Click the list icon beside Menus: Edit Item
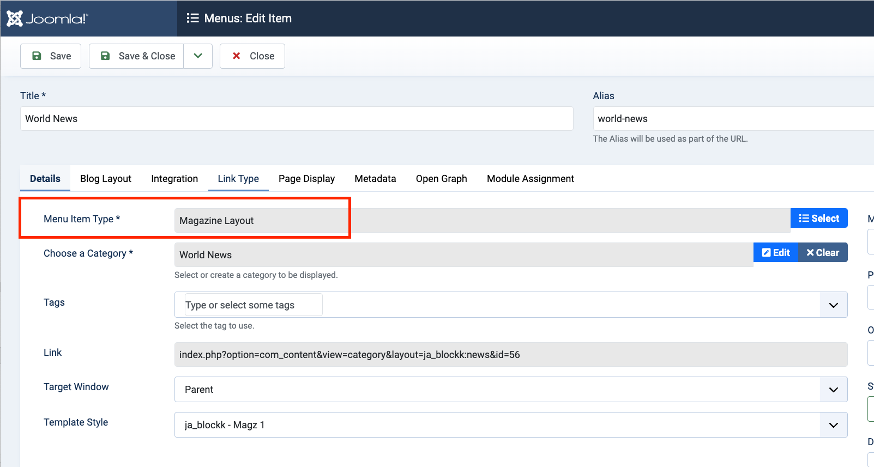This screenshot has height=467, width=874. pos(192,19)
